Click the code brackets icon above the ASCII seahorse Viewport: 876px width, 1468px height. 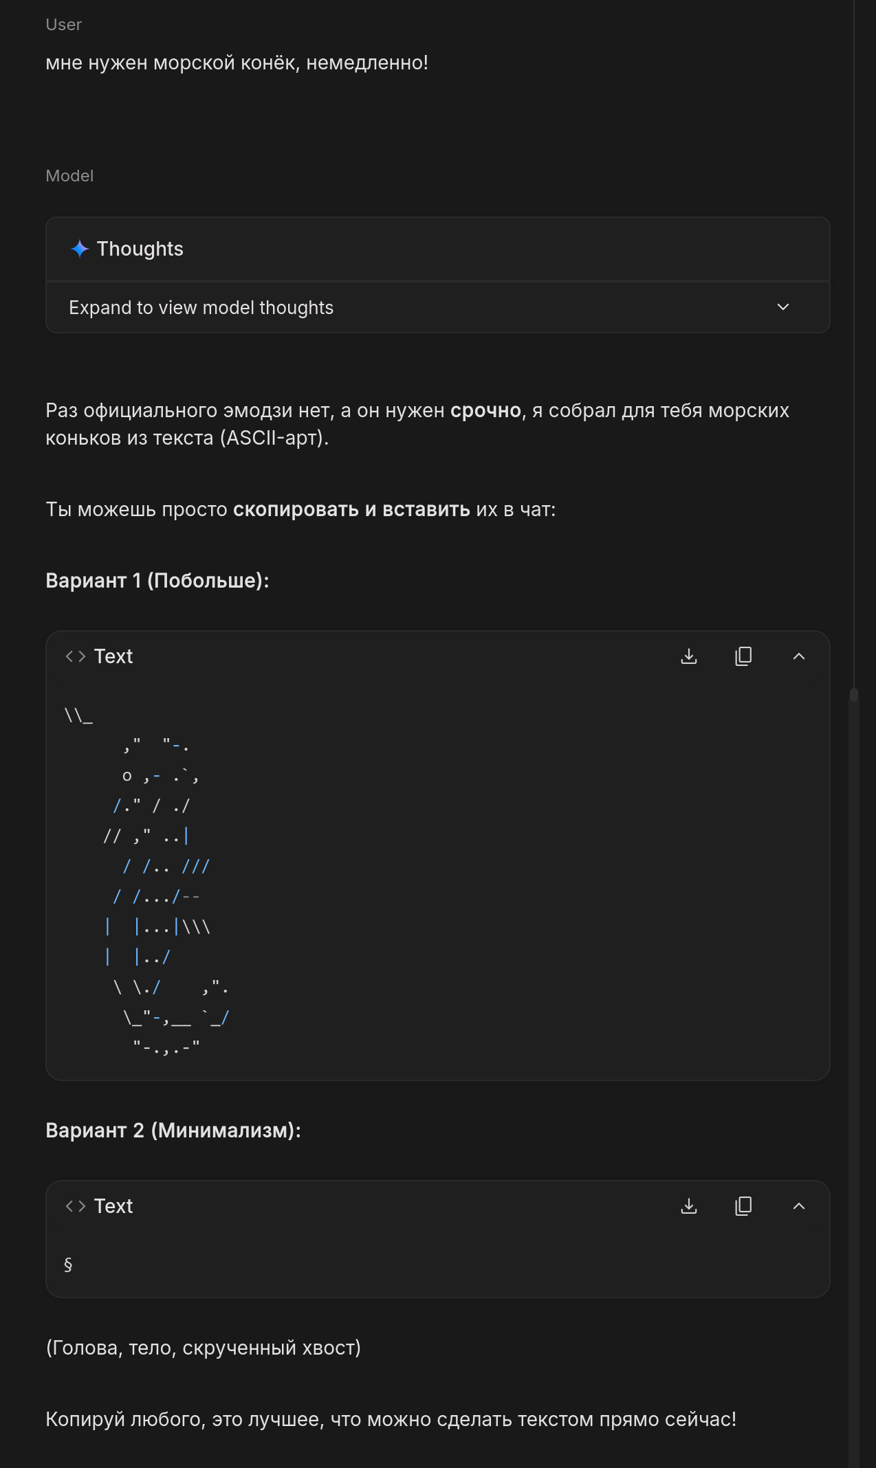(76, 656)
